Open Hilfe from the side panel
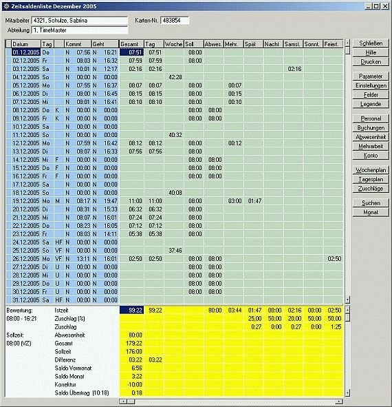The image size is (392, 407). pos(371,52)
